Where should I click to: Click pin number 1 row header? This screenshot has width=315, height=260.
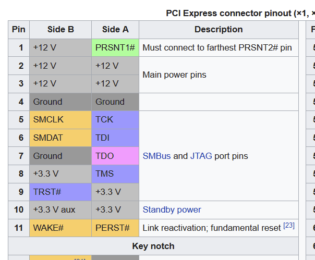(x=19, y=48)
